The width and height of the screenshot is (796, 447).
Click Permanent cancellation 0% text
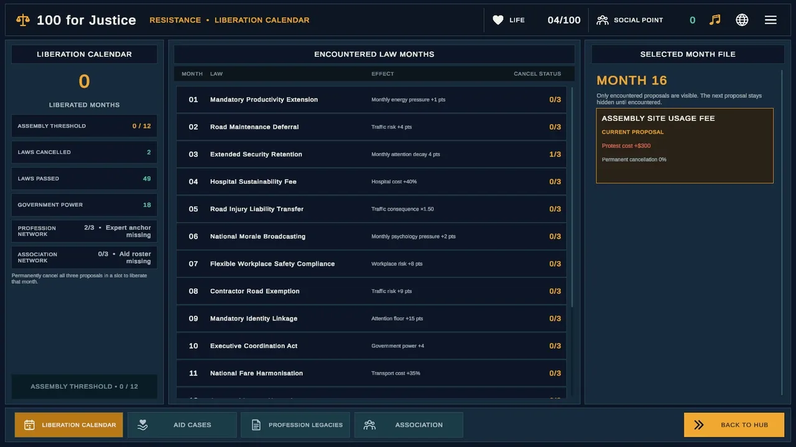pyautogui.click(x=634, y=160)
